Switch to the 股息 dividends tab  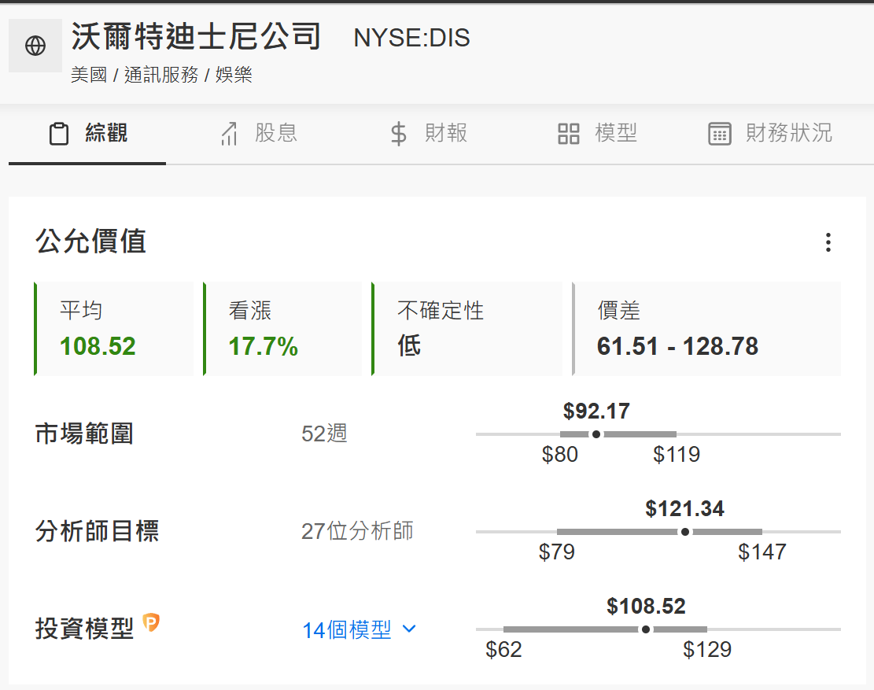tap(259, 134)
